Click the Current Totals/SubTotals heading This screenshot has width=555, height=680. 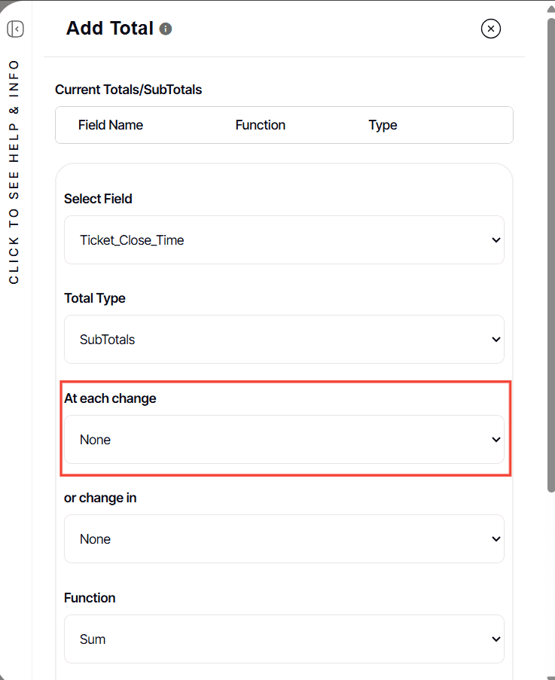(x=128, y=89)
